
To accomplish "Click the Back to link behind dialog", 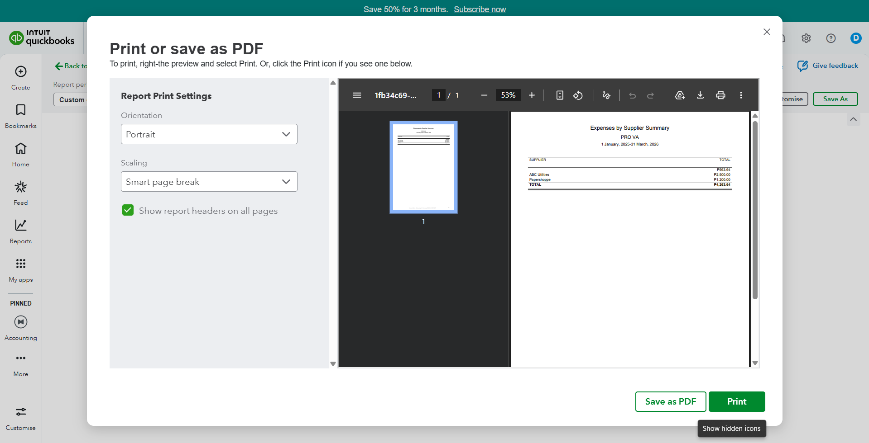I will (71, 66).
